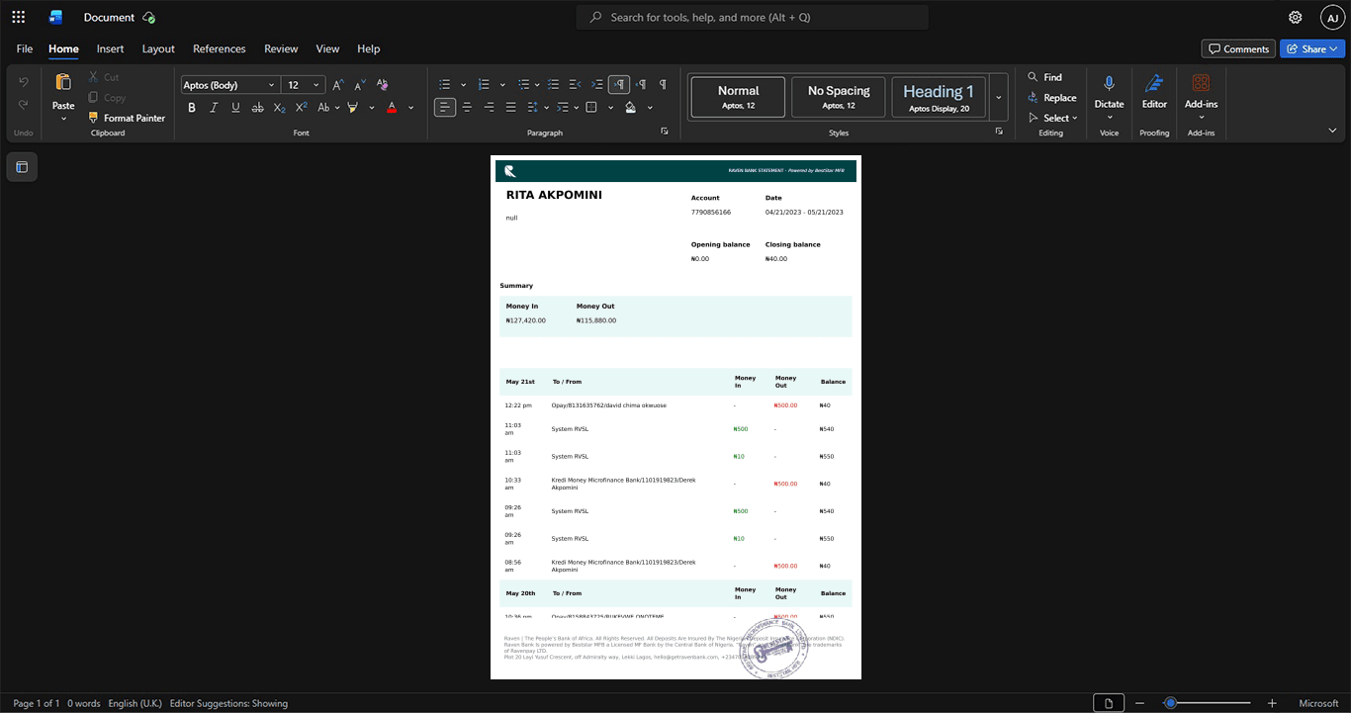Click Replace in the Editing group
The width and height of the screenshot is (1351, 713).
1052,98
